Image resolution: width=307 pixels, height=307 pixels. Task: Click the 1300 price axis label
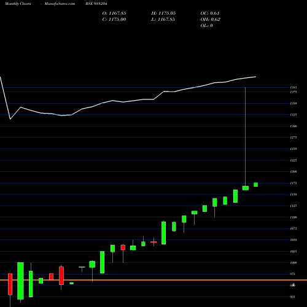[x=293, y=126]
